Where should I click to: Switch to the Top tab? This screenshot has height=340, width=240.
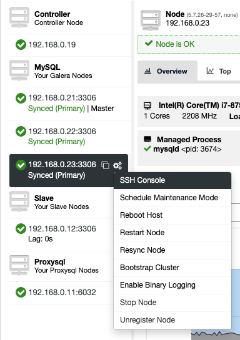(219, 71)
